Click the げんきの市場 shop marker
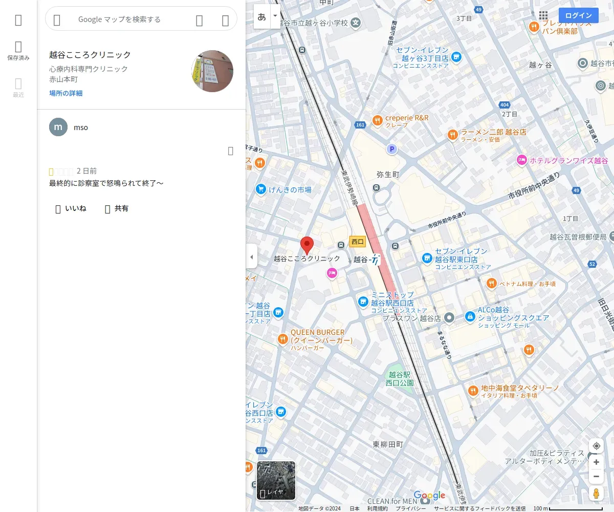614x512 pixels. coord(260,189)
